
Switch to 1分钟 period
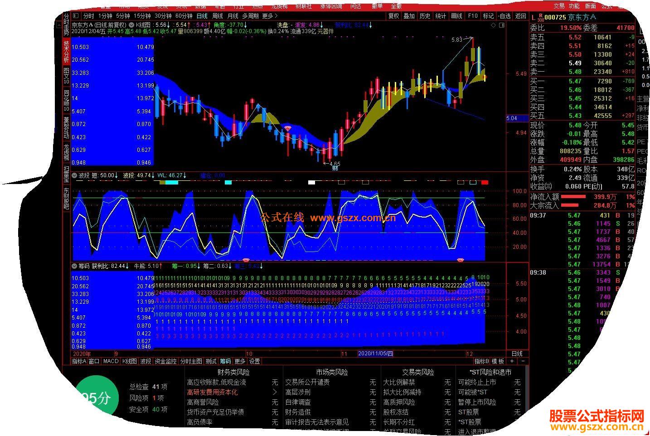tap(105, 16)
